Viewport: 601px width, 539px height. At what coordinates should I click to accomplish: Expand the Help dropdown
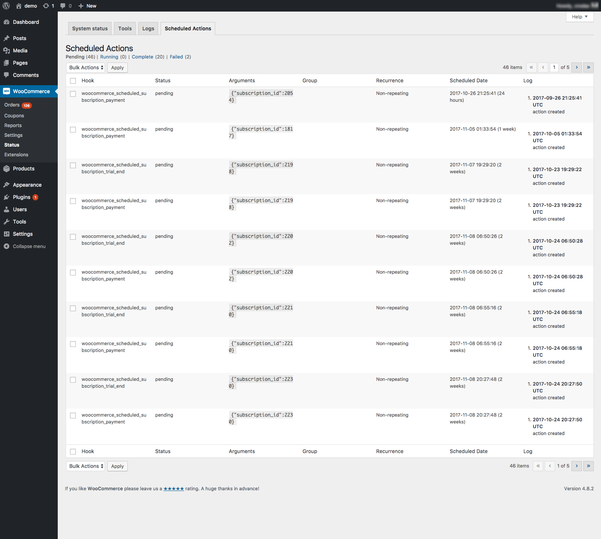(x=579, y=17)
